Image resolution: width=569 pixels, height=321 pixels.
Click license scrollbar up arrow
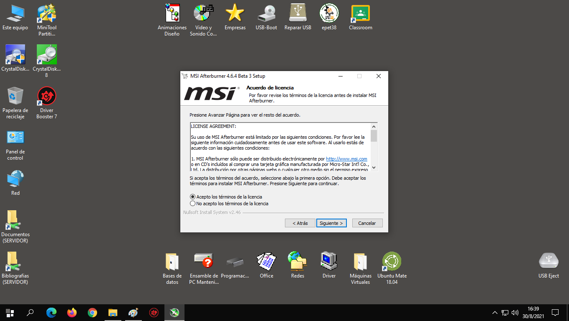pos(374,126)
